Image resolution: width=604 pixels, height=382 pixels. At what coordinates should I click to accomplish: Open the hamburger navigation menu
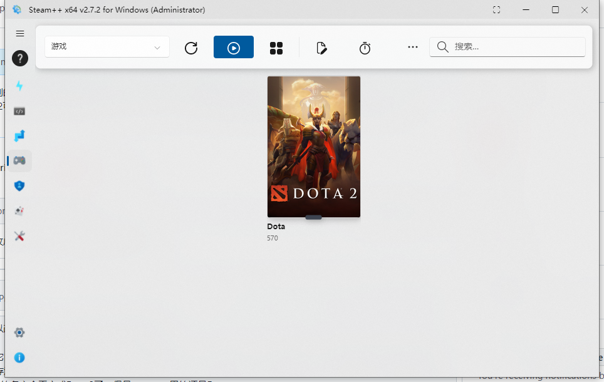(20, 33)
